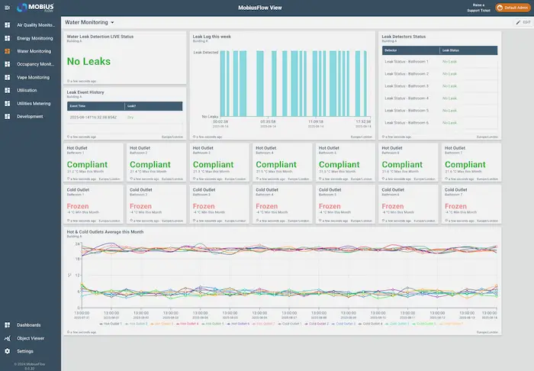Click the MobiusFlow logo
Screen dimensions: 534x371
35,8
